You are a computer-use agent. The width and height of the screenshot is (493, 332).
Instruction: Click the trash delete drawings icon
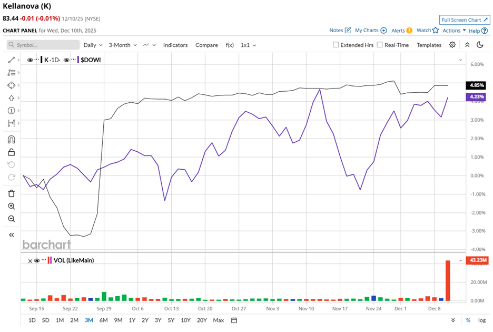(11, 193)
